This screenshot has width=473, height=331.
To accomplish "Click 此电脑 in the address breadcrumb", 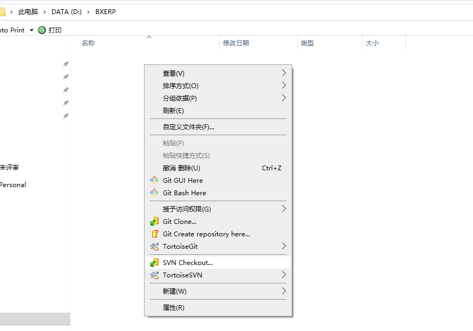I will click(x=28, y=12).
